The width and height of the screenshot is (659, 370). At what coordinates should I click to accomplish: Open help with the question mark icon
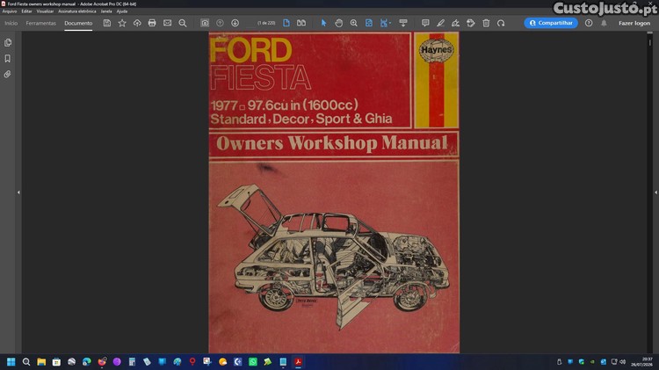(x=589, y=23)
